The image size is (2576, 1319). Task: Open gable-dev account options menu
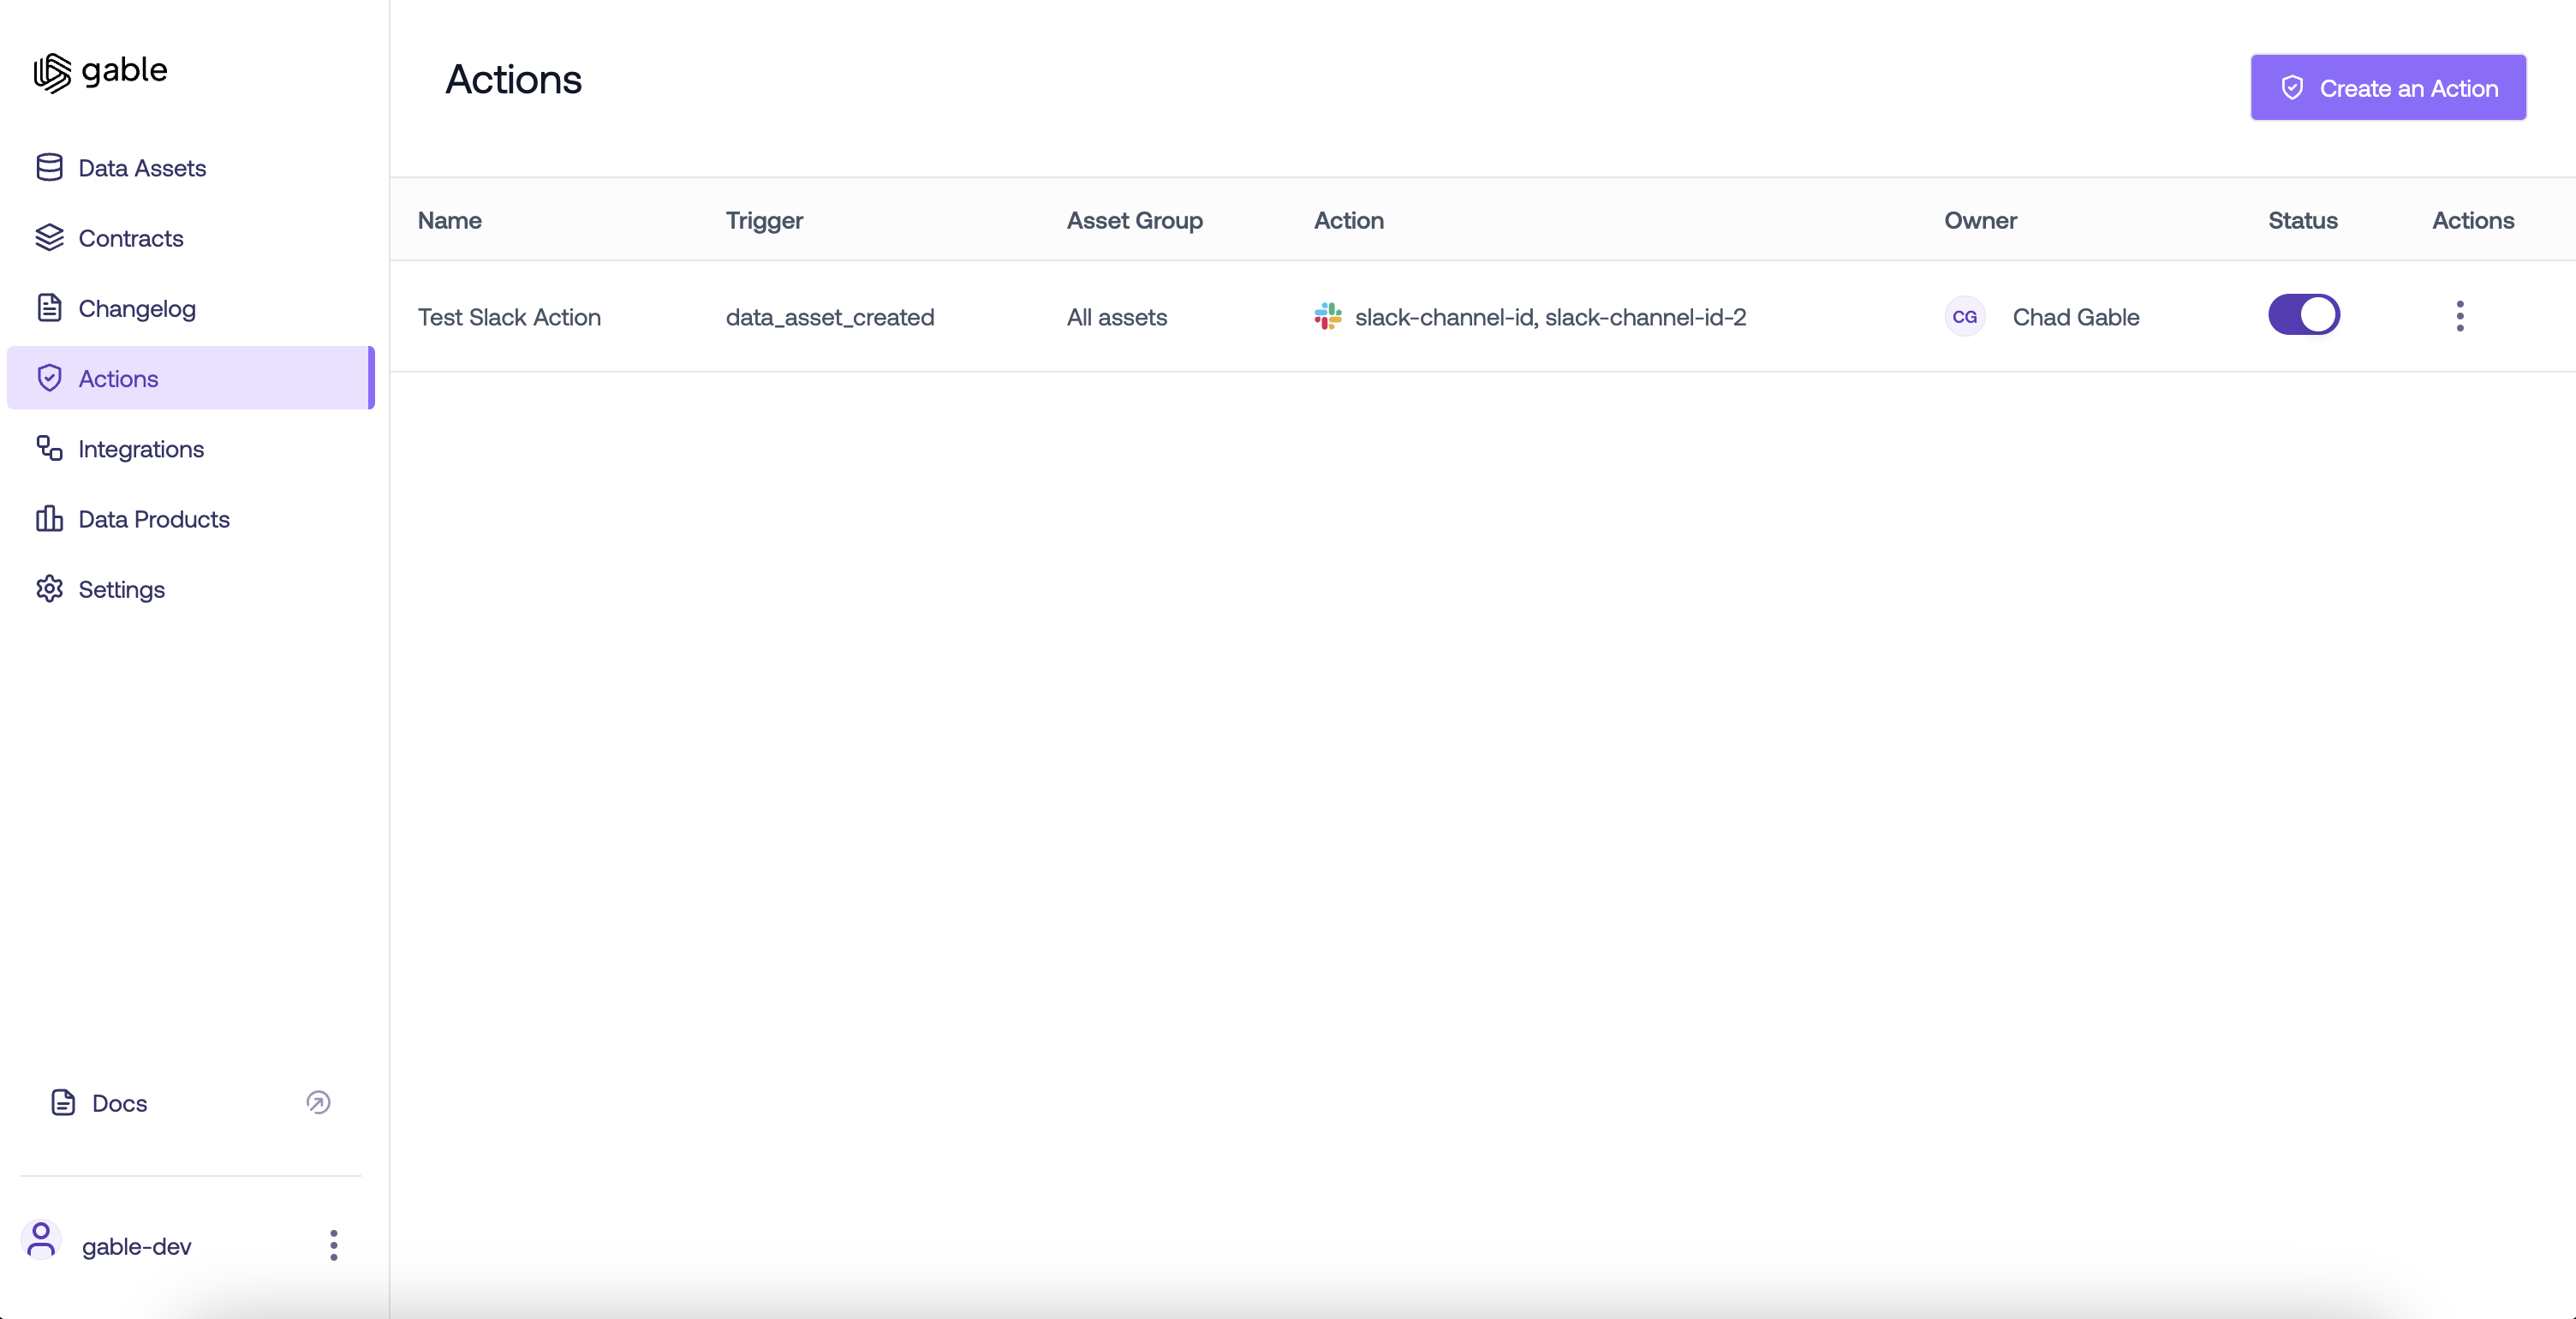pyautogui.click(x=334, y=1245)
